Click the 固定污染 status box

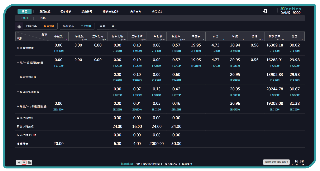click(41, 26)
